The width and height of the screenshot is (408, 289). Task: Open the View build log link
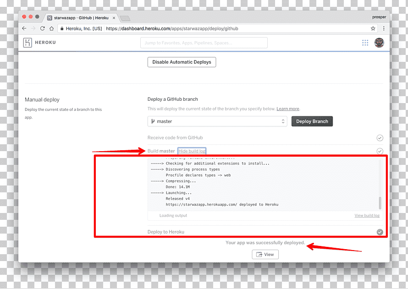[367, 215]
